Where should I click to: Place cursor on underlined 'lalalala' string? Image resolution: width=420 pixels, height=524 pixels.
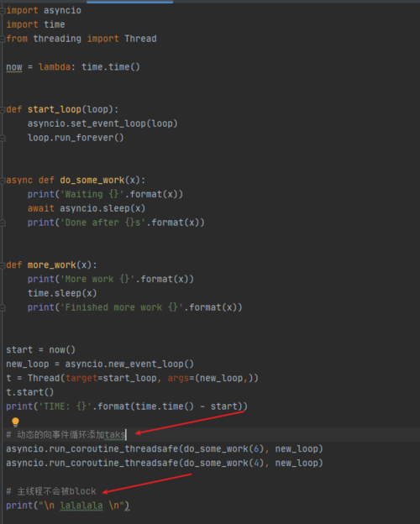[81, 506]
